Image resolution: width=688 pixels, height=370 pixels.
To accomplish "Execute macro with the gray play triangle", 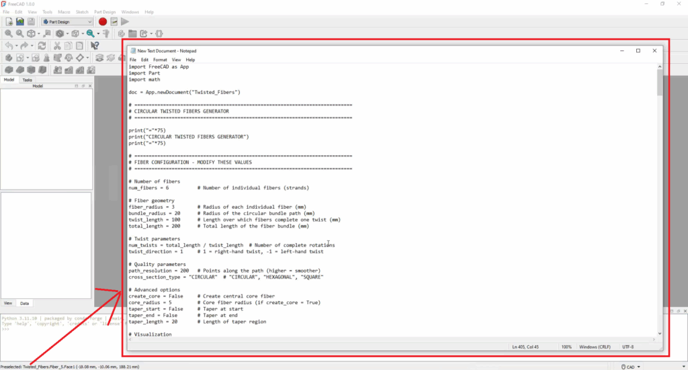I will pyautogui.click(x=125, y=21).
